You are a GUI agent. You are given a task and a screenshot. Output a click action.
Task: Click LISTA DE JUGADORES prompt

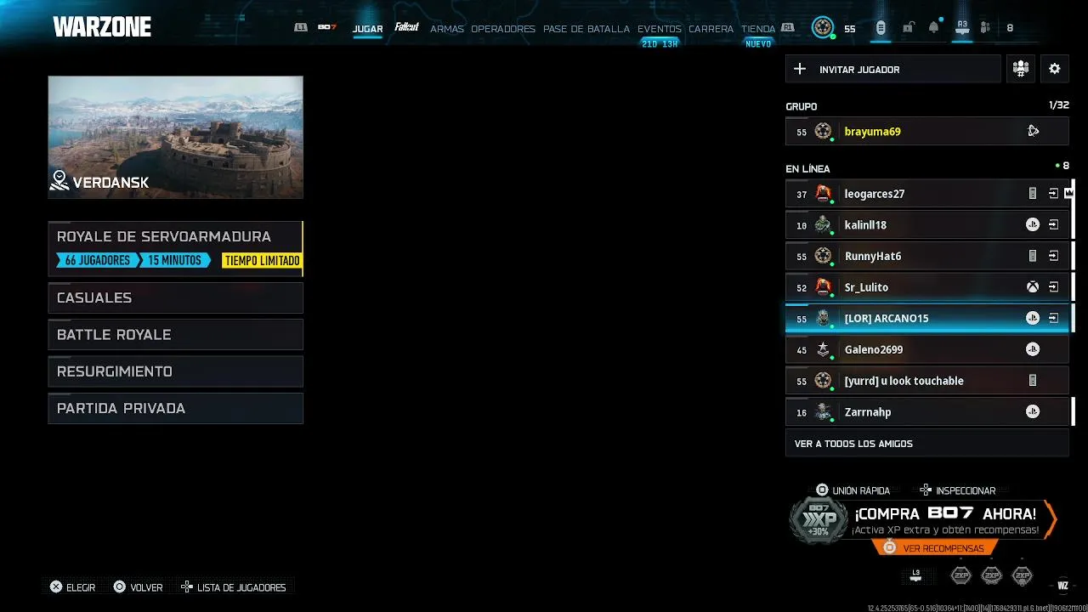[233, 587]
